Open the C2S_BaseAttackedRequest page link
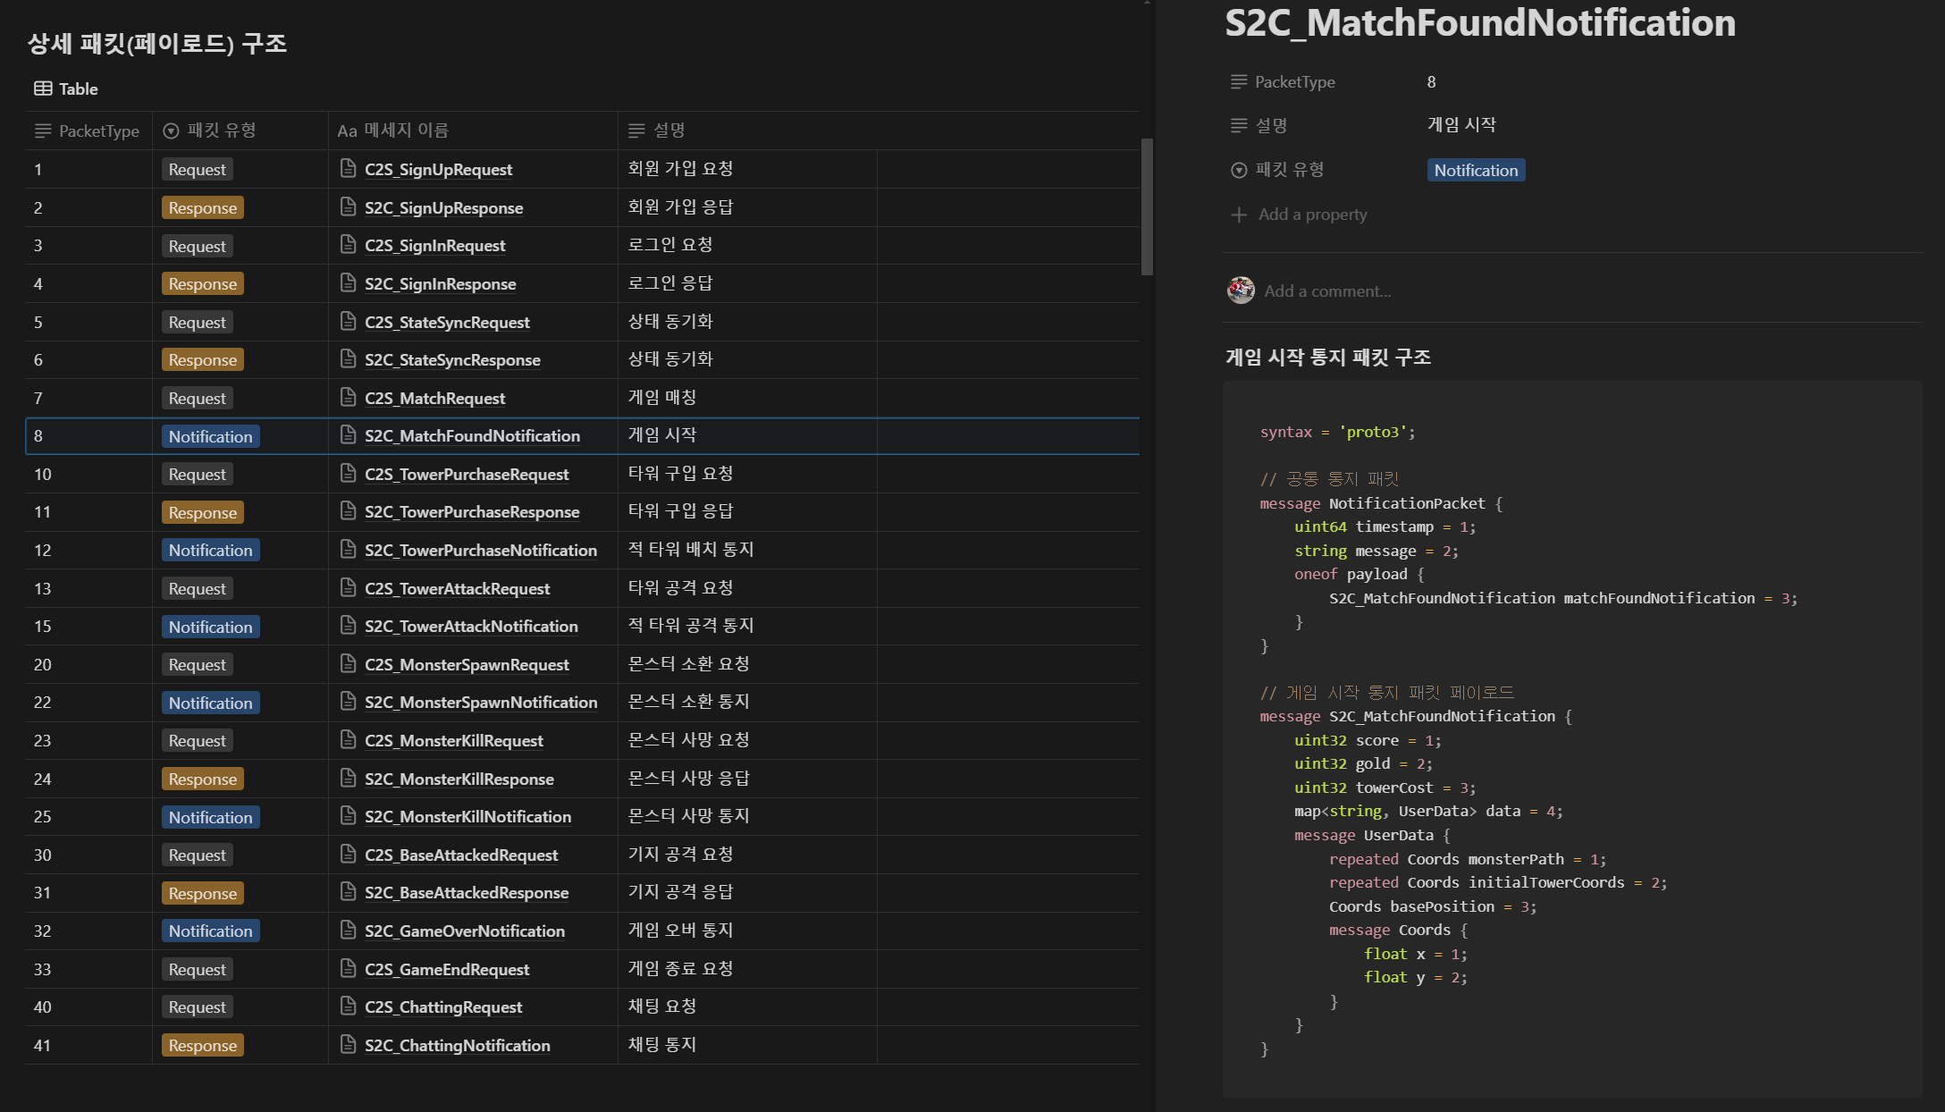 460,855
